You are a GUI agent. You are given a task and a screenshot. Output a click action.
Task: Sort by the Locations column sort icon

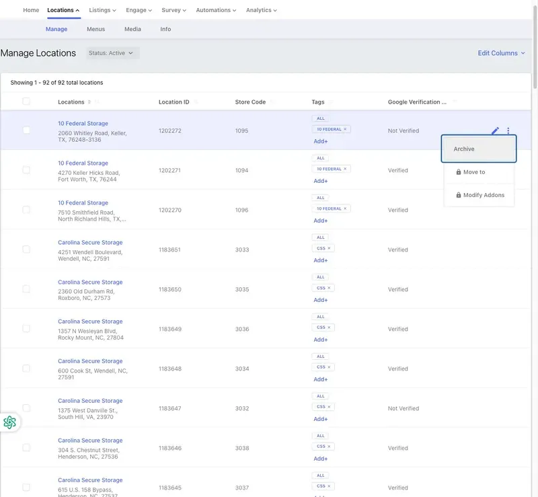click(x=89, y=102)
